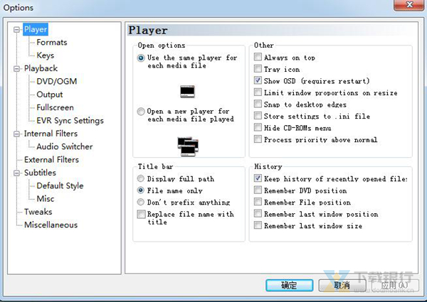Viewport: 427px width, 302px height.
Task: Select Open a new player radio
Action: click(141, 111)
